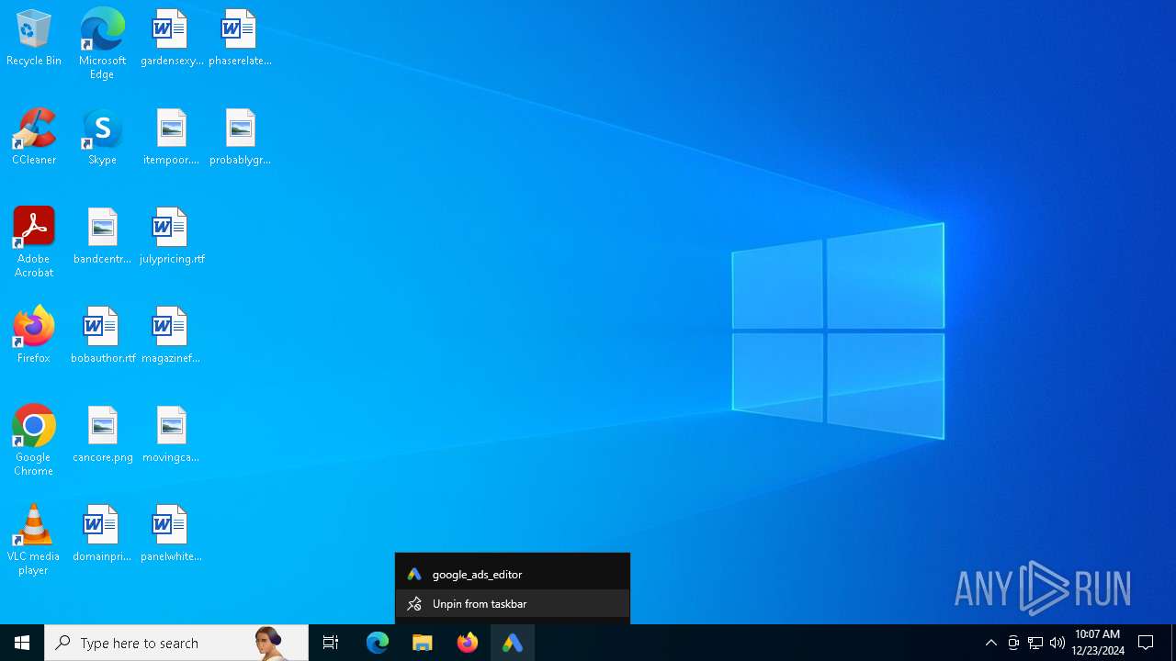Open Firefox from the taskbar
Viewport: 1176px width, 661px height.
click(x=468, y=643)
